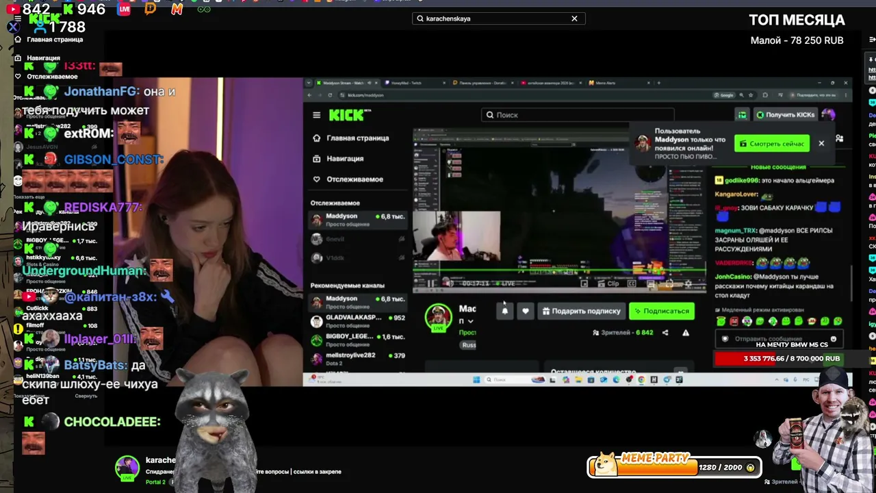Click the green Подписаться button
The width and height of the screenshot is (876, 493).
tap(662, 311)
